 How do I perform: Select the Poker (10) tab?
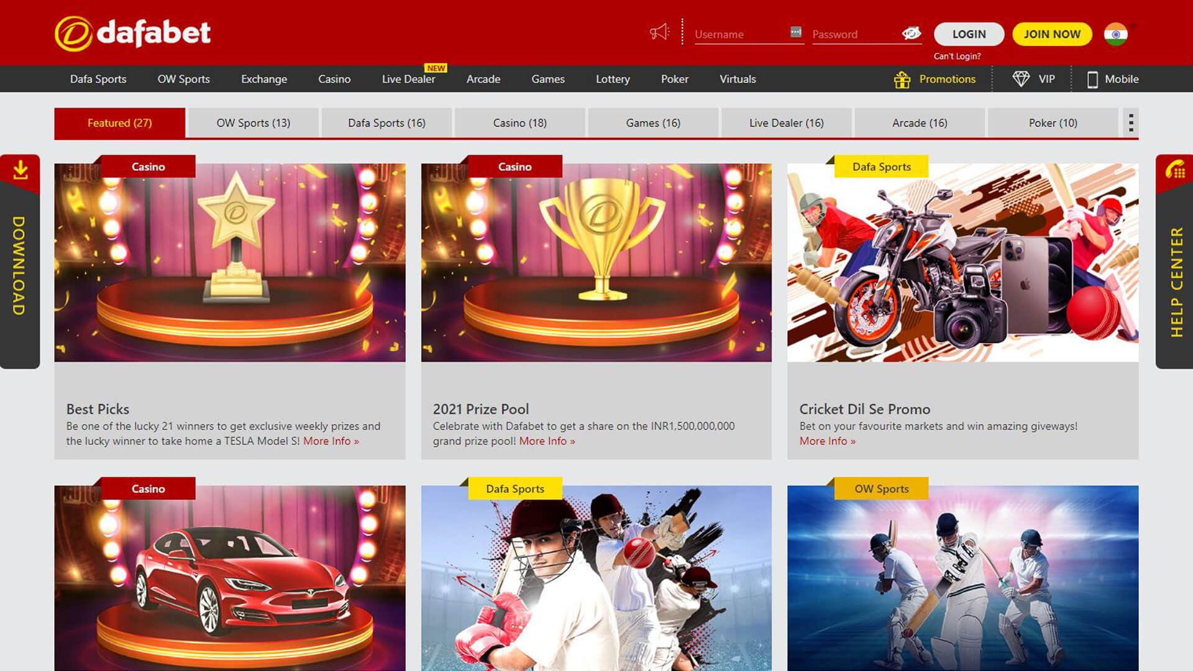coord(1053,123)
